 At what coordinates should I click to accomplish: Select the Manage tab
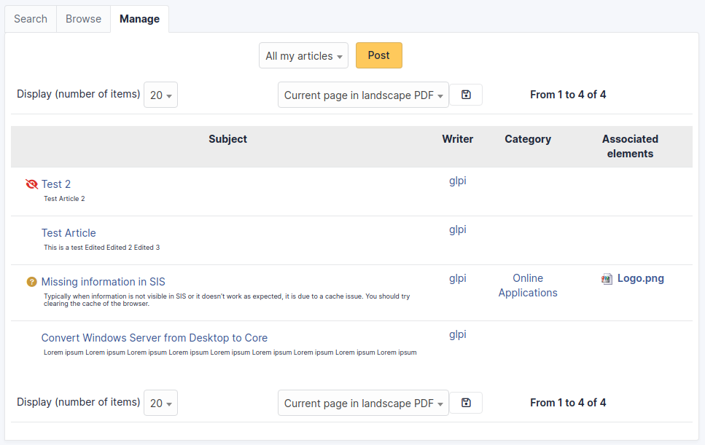tap(139, 19)
